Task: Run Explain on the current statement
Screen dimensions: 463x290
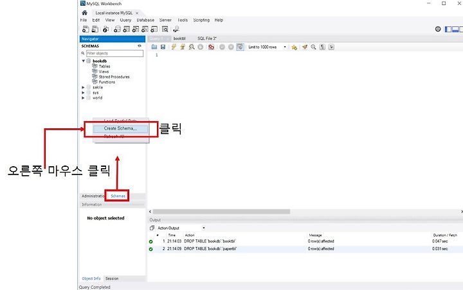Action: click(192, 47)
